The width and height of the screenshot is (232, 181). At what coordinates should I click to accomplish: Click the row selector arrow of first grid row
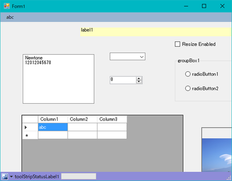click(26, 127)
